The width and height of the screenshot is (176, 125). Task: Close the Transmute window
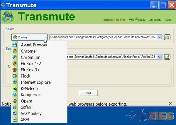coord(172,5)
